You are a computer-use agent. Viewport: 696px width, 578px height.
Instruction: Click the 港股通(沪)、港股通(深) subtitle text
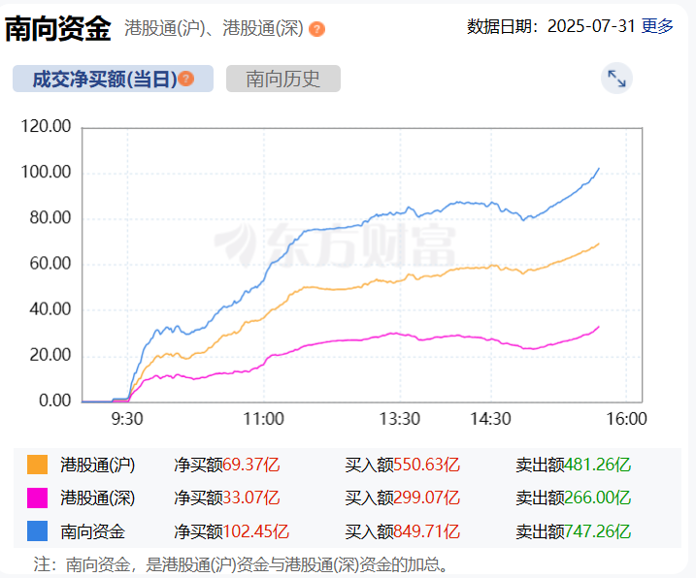[214, 28]
